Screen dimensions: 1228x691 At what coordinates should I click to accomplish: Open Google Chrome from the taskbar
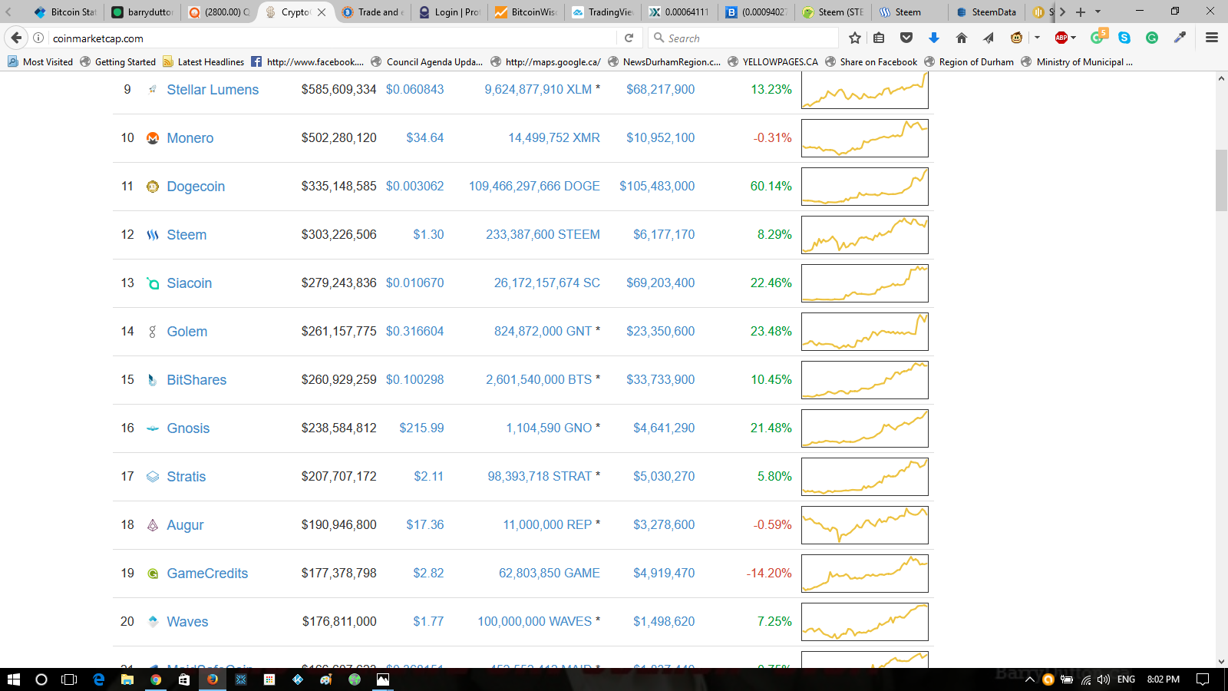pyautogui.click(x=156, y=679)
